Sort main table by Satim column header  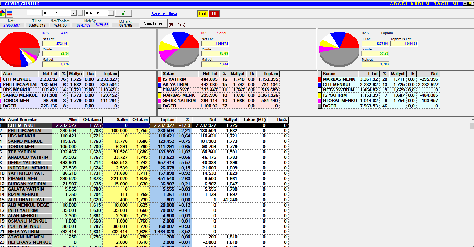116,120
